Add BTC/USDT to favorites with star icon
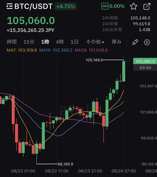Image resolution: width=157 pixels, height=177 pixels. (133, 6)
